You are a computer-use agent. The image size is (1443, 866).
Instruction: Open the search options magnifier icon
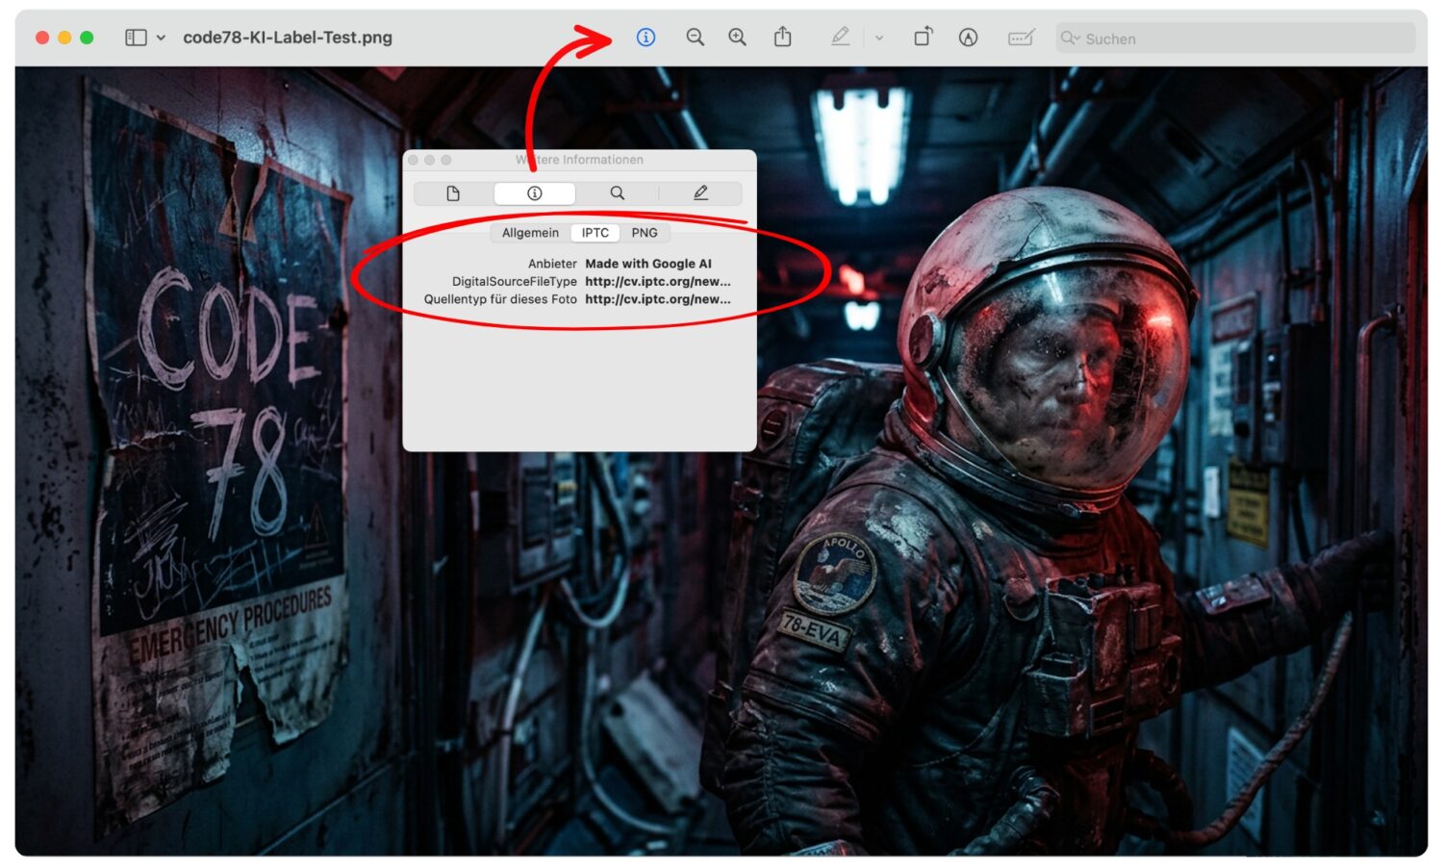pyautogui.click(x=1070, y=38)
